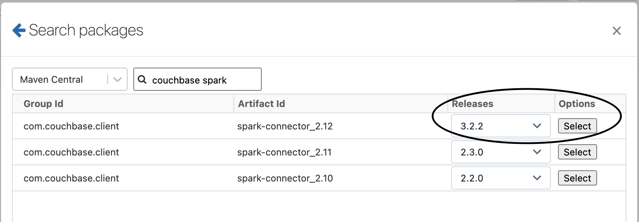Click the Options column header
Viewport: 639px width, 222px height.
coord(576,104)
